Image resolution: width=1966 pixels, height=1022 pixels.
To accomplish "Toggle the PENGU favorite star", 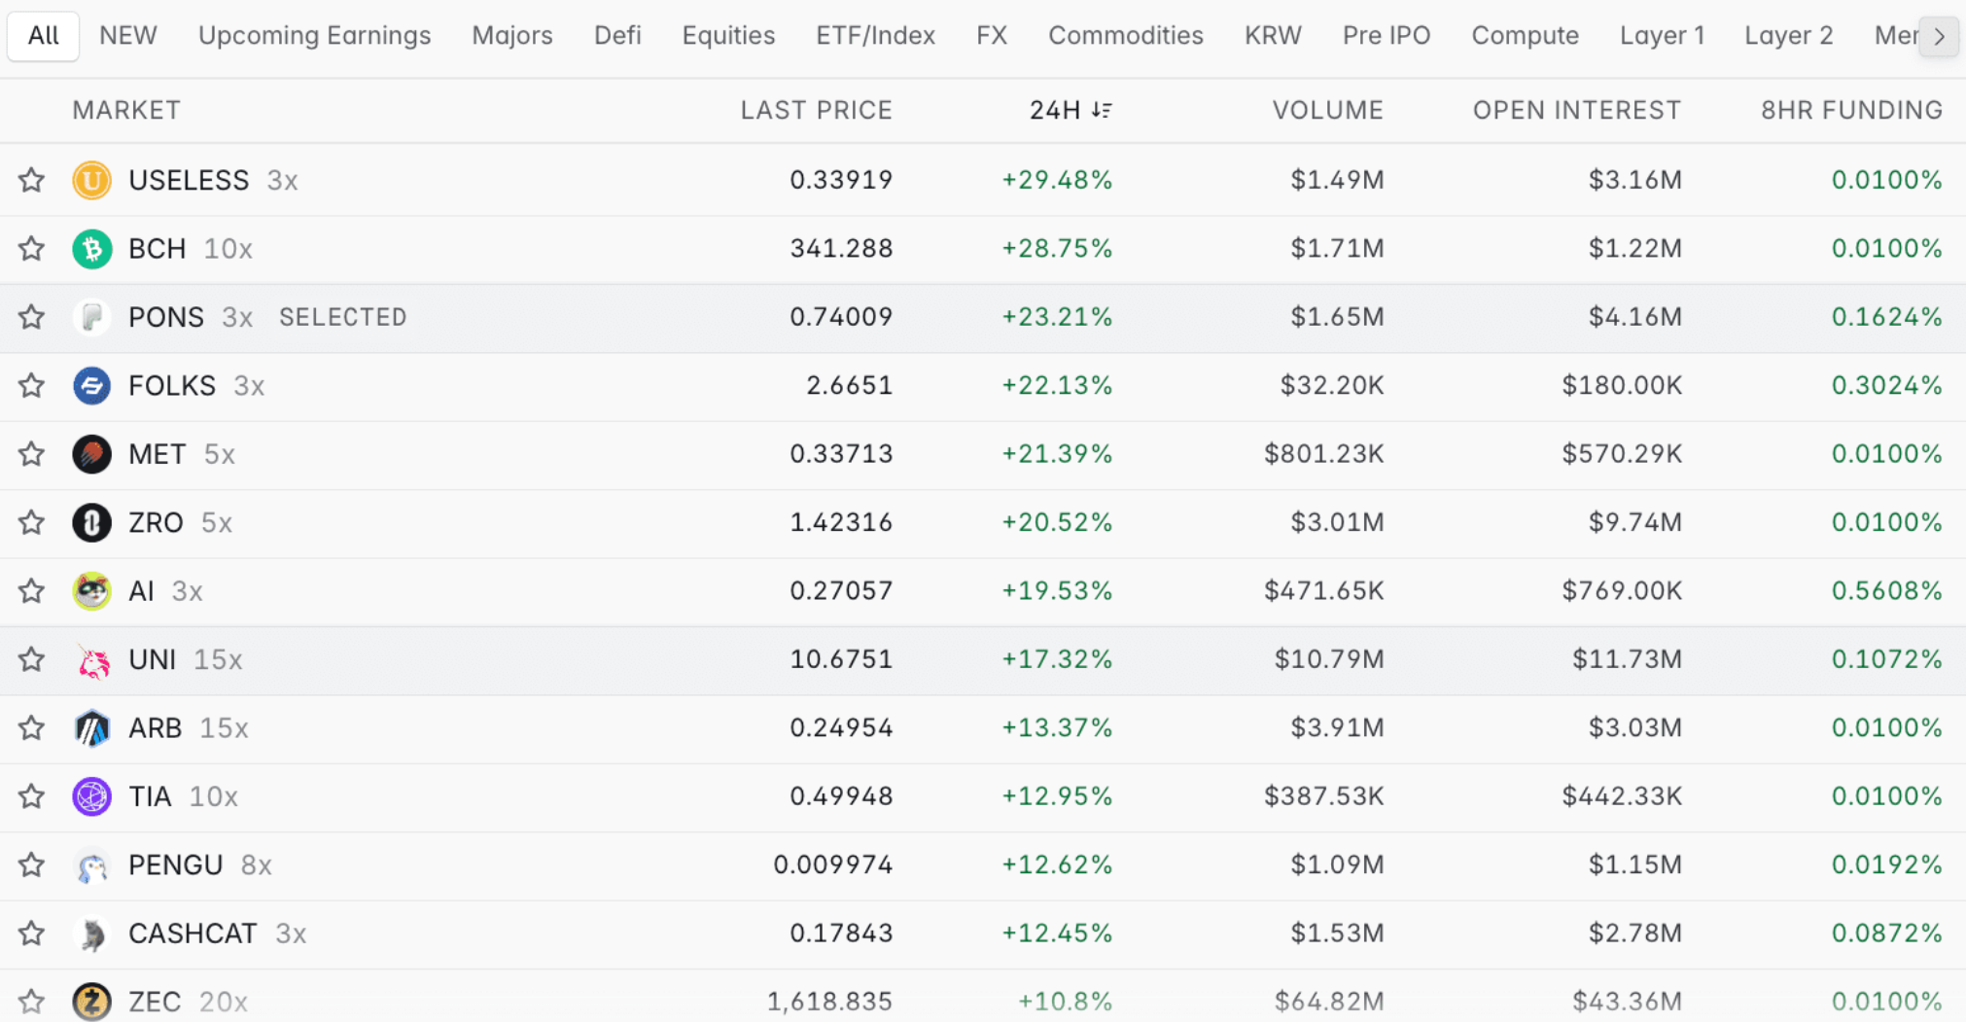I will tap(31, 865).
